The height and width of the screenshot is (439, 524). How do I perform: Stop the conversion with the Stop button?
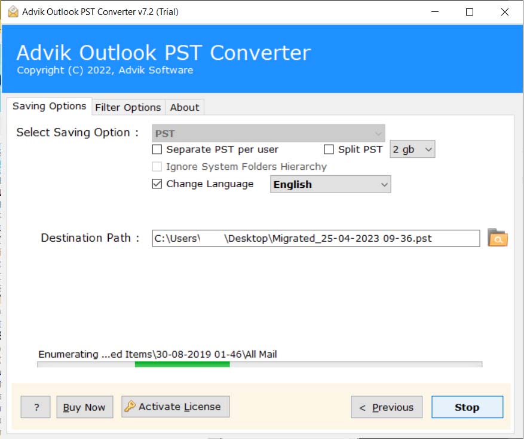click(467, 407)
